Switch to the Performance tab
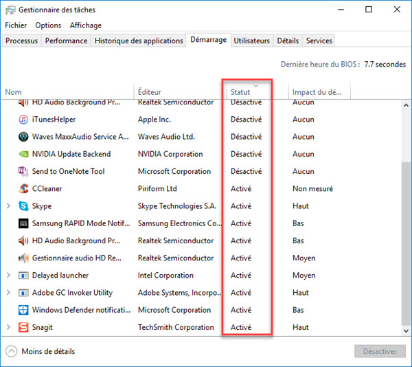Viewport: 412px width, 367px height. coord(66,41)
